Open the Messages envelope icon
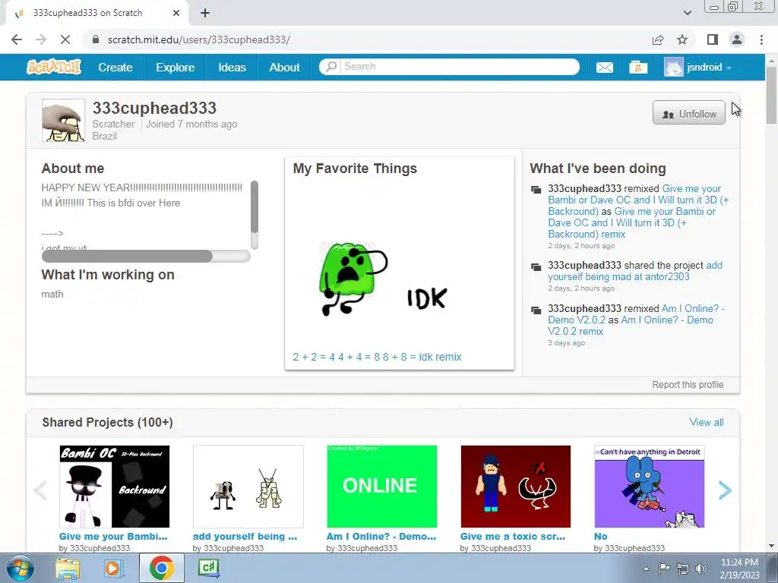778x583 pixels. (x=604, y=68)
